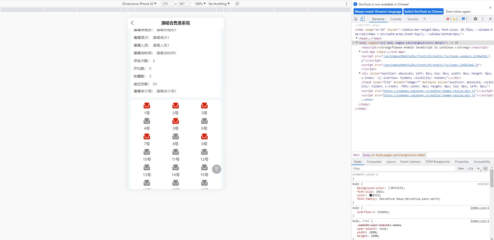Open DevTools settings gear
The image size is (494, 240).
(475, 19)
